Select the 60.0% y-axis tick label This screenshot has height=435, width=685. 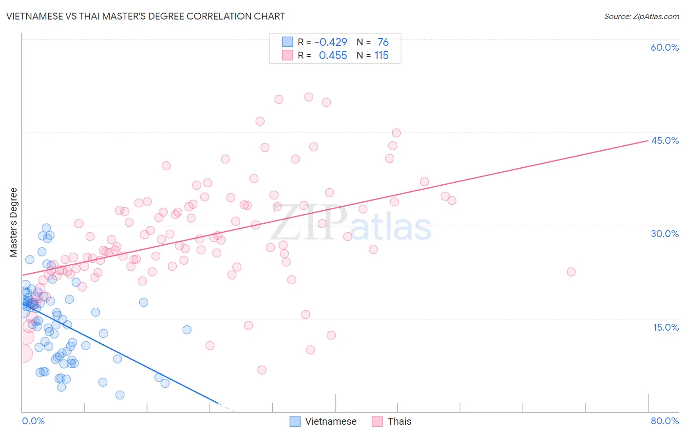point(665,47)
